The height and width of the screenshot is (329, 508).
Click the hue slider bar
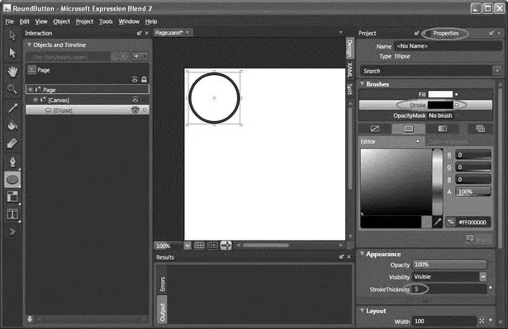point(437,181)
